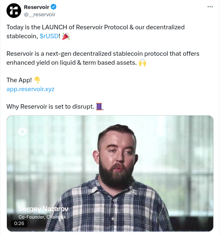
Task: Click the Co-Founder, Chainlink caption
Action: 42,217
